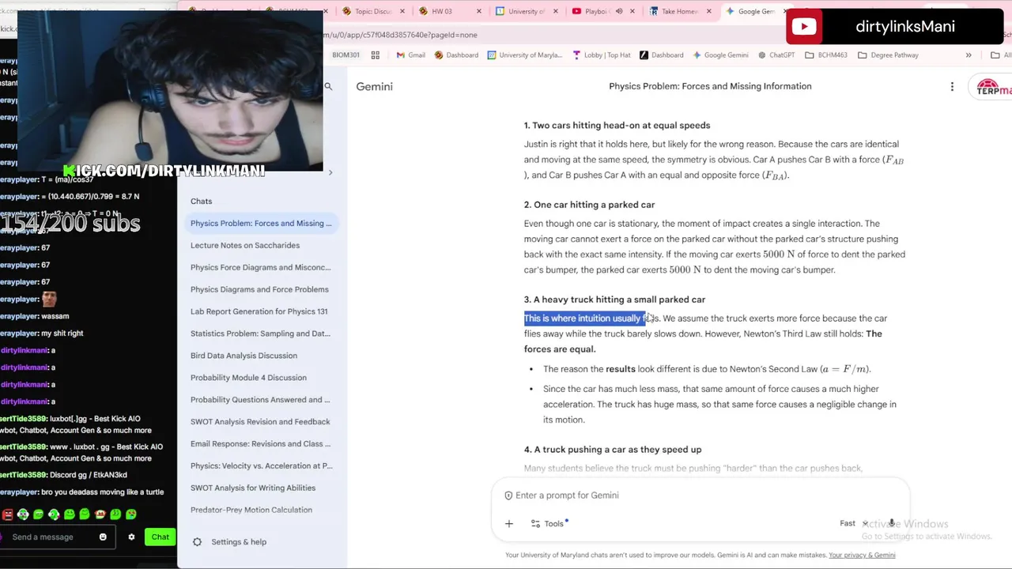The image size is (1012, 569).
Task: Show more bookmarks via double chevron
Action: (968, 55)
